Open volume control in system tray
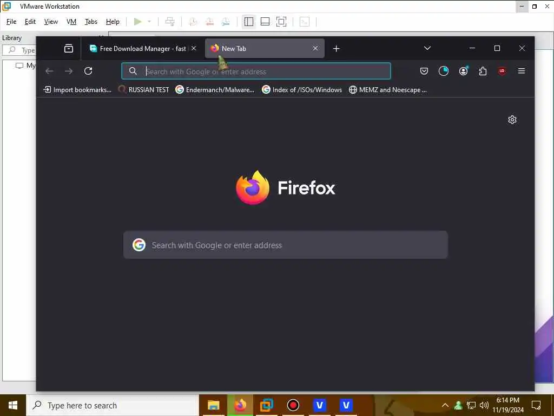Viewport: 554px width, 416px height. [484, 405]
